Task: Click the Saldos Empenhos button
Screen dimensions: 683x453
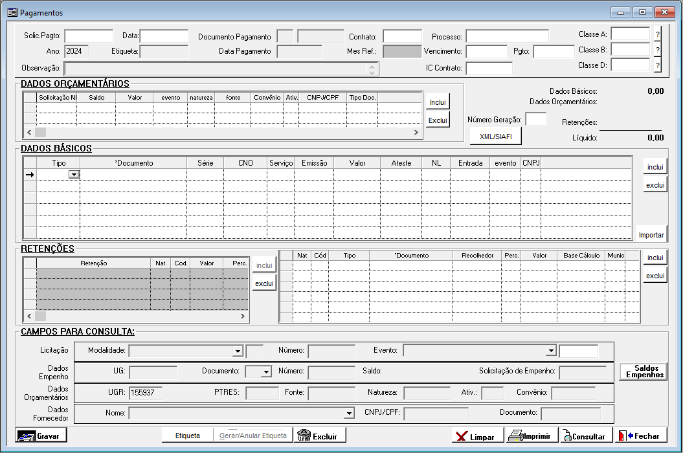Action: point(643,371)
